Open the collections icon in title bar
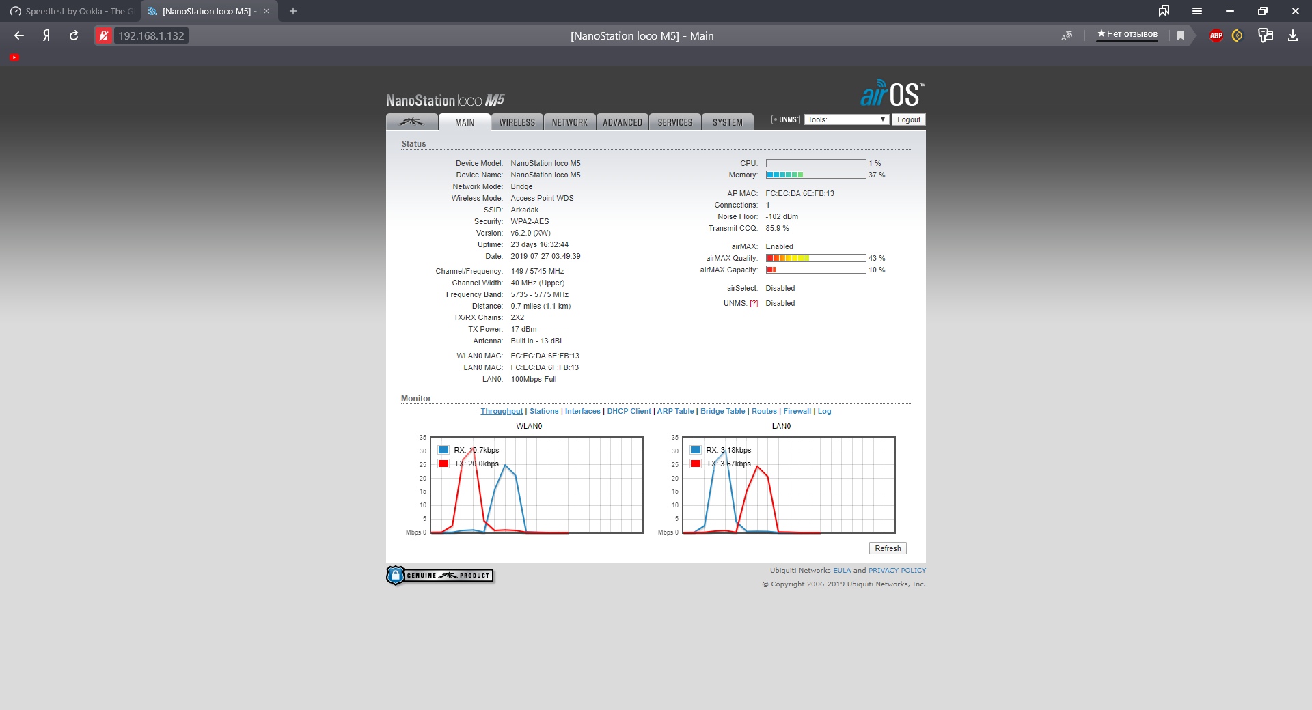Image resolution: width=1312 pixels, height=710 pixels. click(x=1164, y=11)
